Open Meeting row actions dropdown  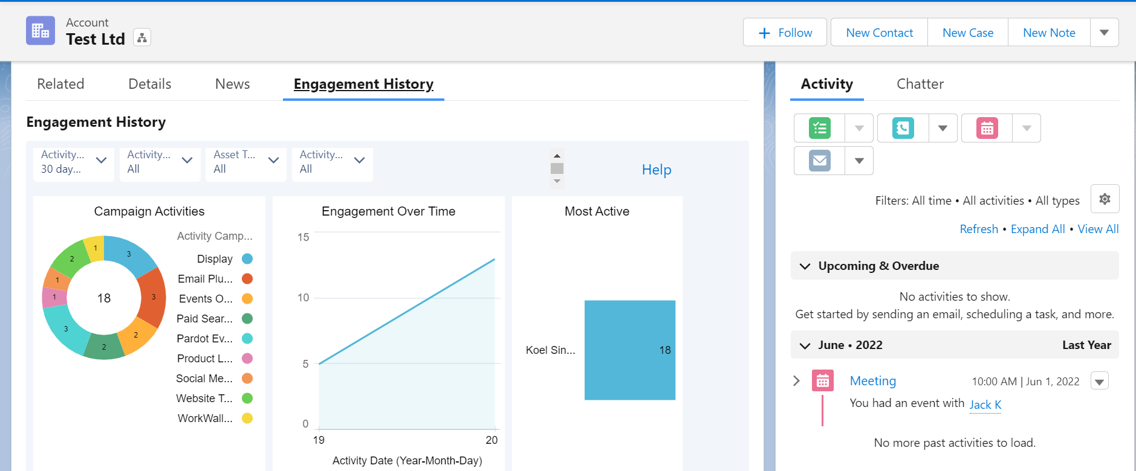1099,381
